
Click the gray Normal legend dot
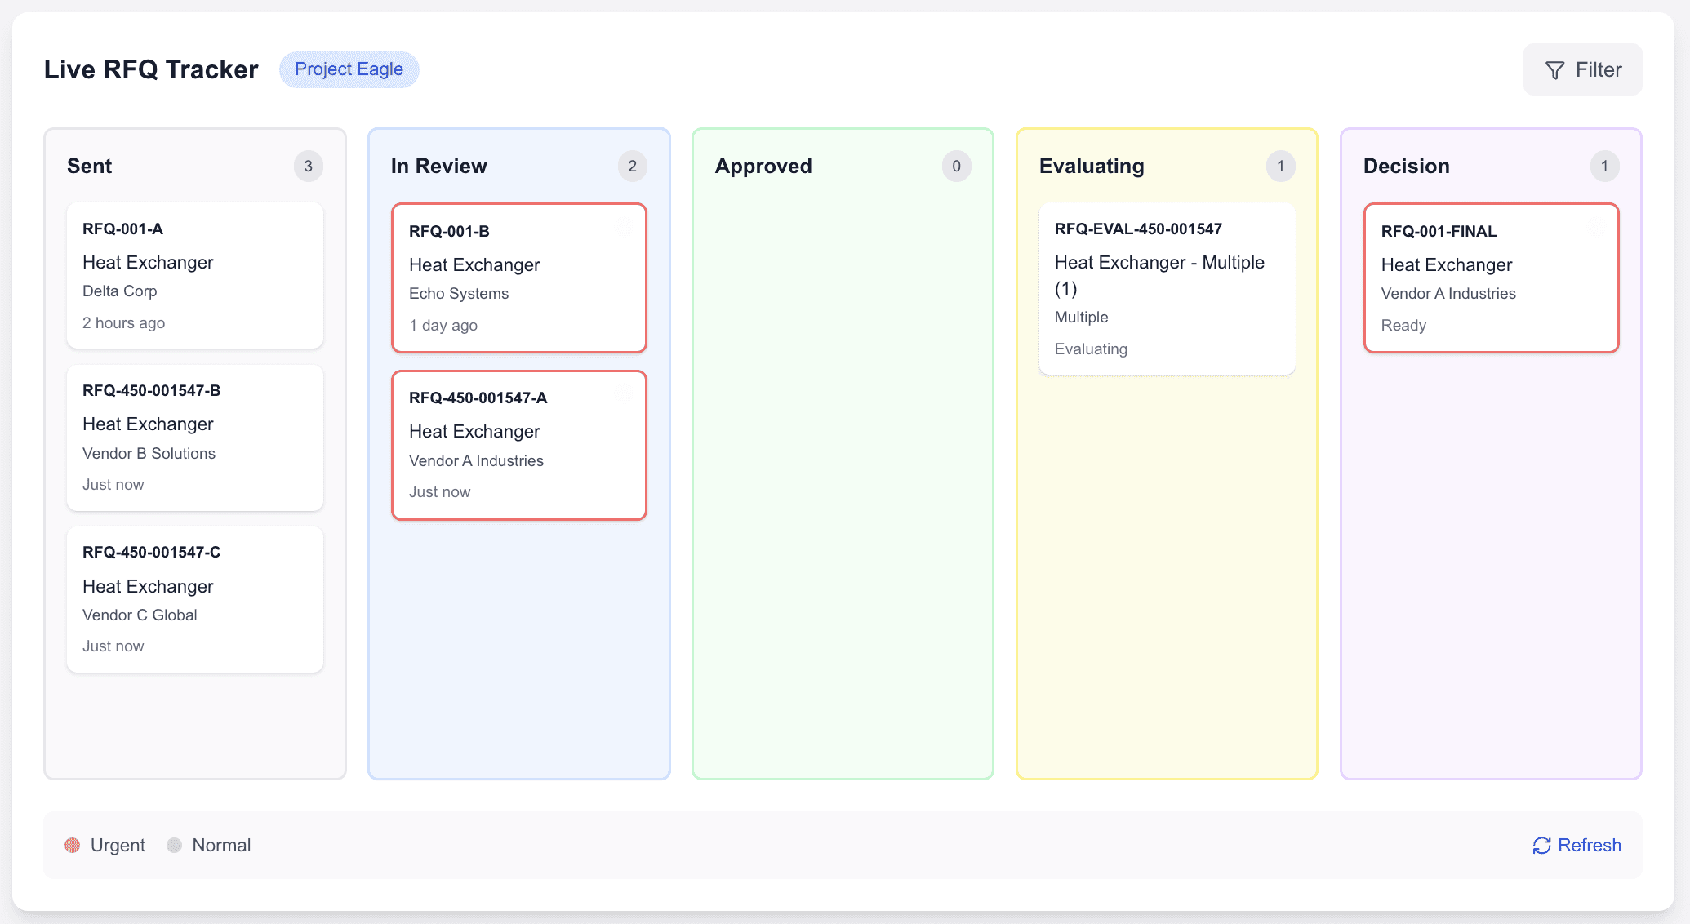174,846
